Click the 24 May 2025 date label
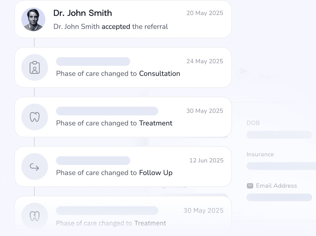This screenshot has height=236, width=316. [205, 61]
